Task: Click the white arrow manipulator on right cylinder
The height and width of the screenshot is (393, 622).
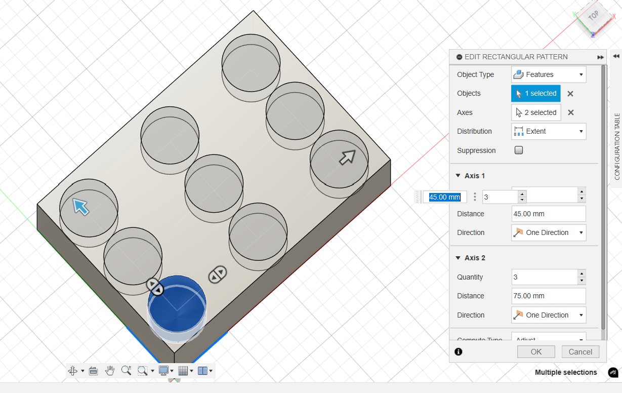Action: (347, 157)
